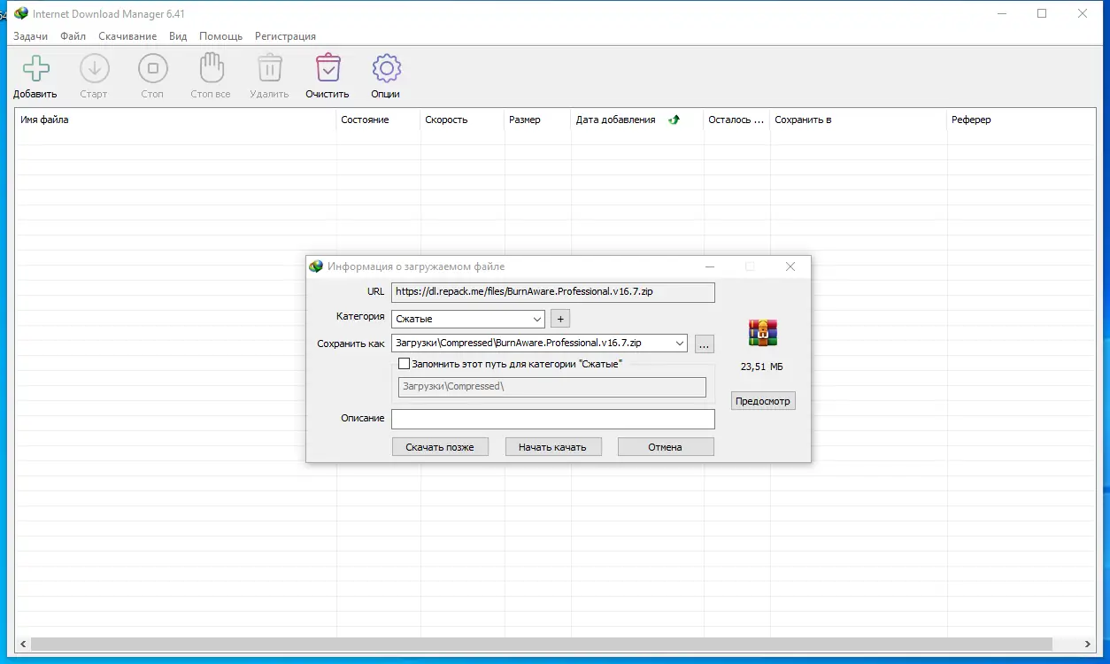
Task: Click the Сохранить в column header
Action: click(x=859, y=120)
